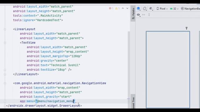Screen dimensions: 200x112
Task: Click the wrench icon above design preview
Action: click(187, 28)
